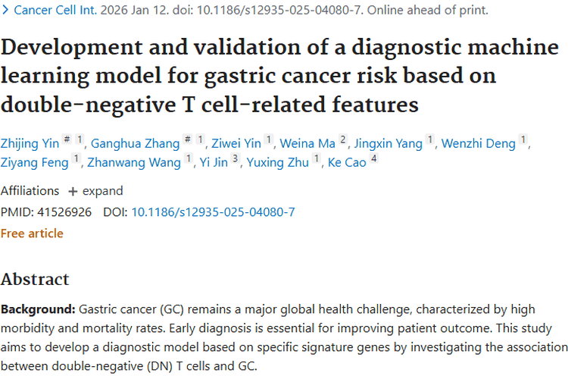Click the plus icon beside expand

(73, 191)
